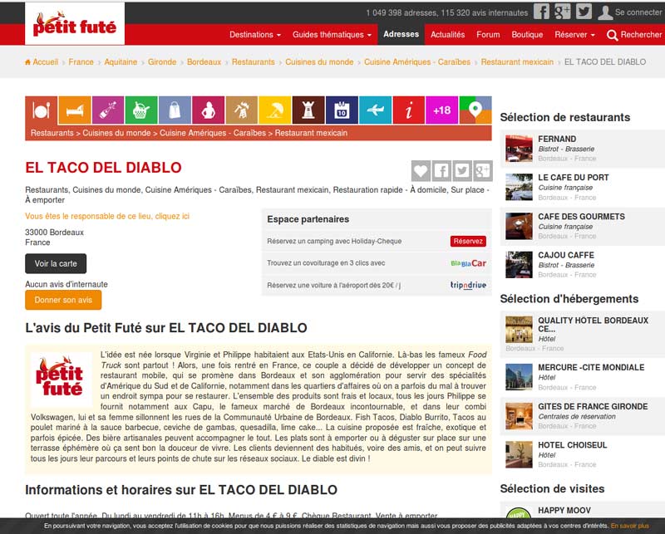The height and width of the screenshot is (534, 665).
Task: Share the restaurant on Facebook
Action: click(441, 171)
